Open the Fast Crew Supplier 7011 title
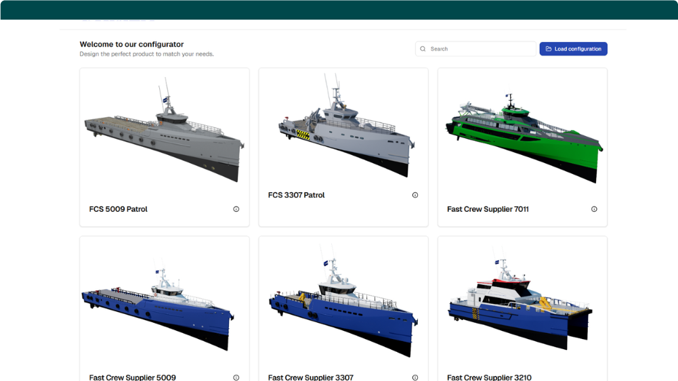This screenshot has height=381, width=678. coord(488,209)
